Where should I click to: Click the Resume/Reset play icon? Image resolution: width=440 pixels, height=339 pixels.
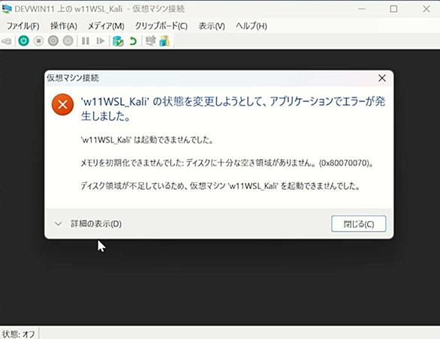(x=100, y=41)
